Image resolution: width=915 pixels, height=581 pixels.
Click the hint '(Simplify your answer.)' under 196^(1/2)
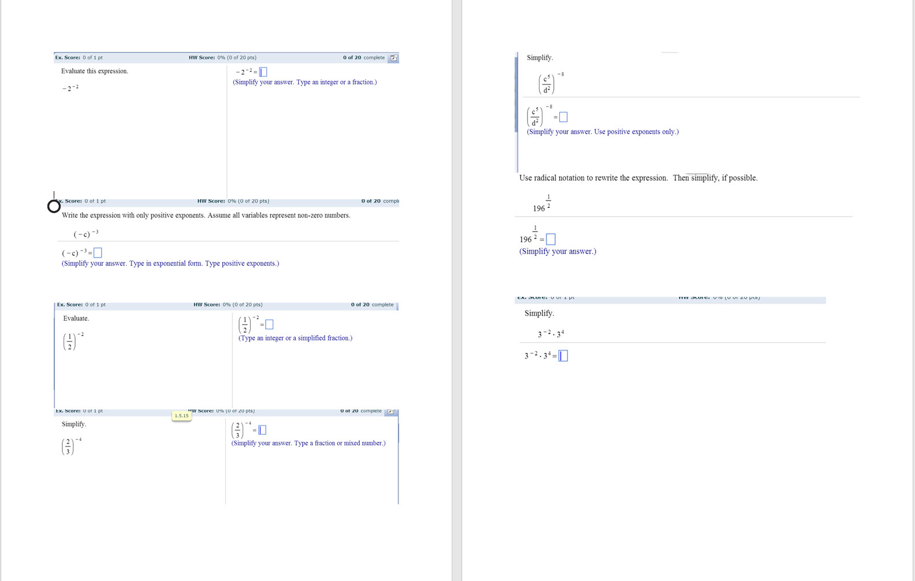[x=557, y=251]
